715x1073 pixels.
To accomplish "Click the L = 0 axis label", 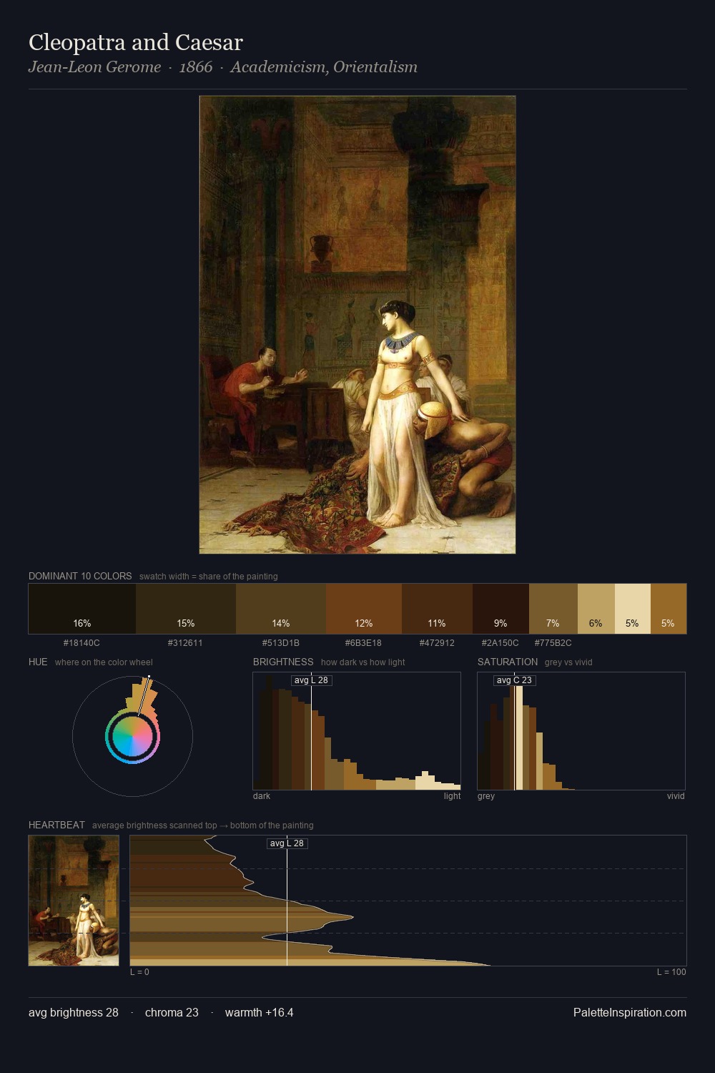I will click(x=139, y=972).
